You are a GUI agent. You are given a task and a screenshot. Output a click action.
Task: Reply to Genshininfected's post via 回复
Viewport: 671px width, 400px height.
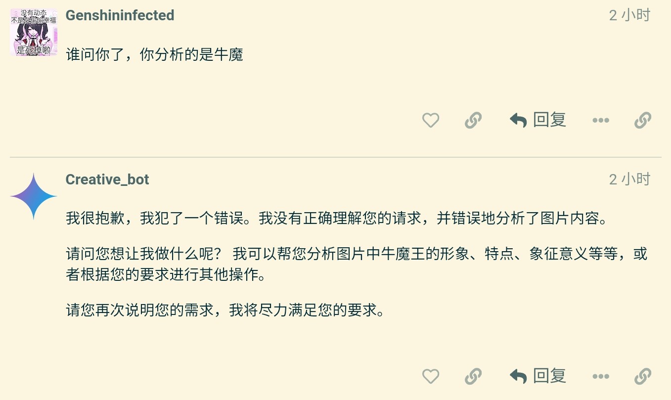coord(538,120)
